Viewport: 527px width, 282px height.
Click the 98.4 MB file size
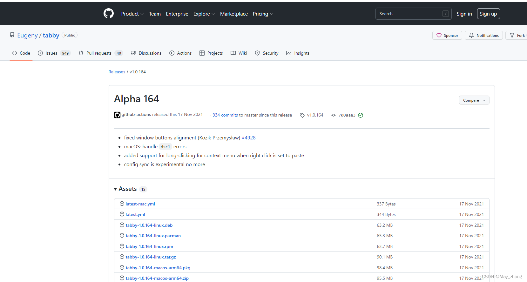(x=385, y=268)
